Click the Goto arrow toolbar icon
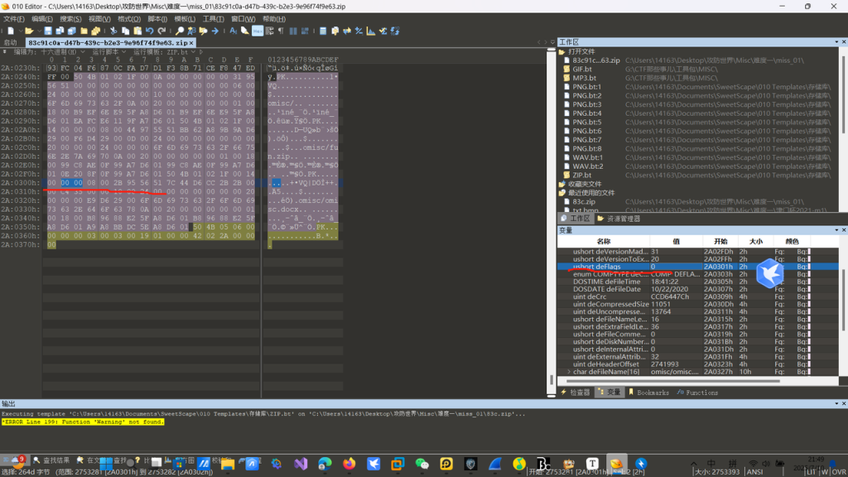848x477 pixels. click(214, 31)
